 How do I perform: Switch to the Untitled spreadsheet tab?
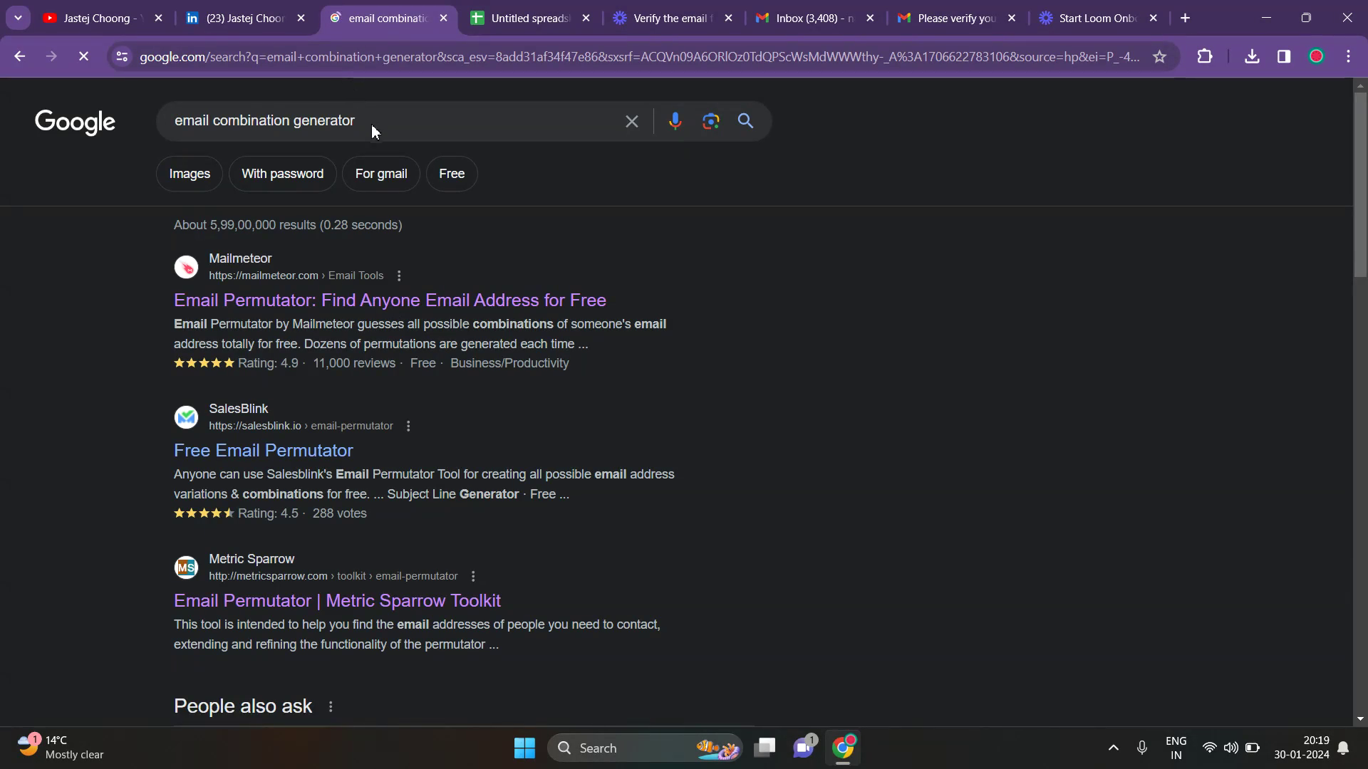click(530, 18)
